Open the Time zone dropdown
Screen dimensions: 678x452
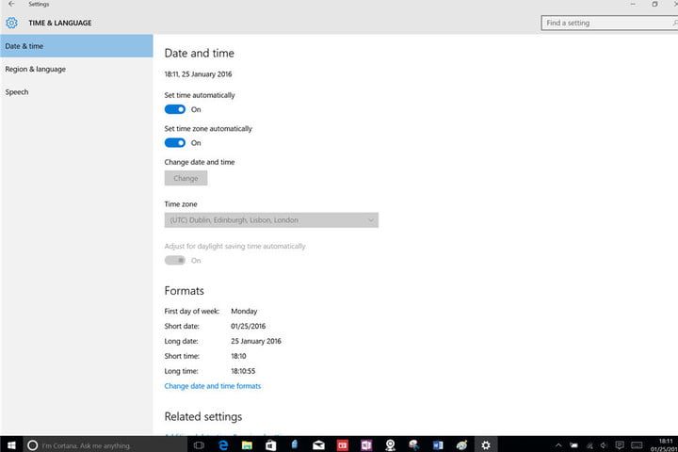(271, 220)
